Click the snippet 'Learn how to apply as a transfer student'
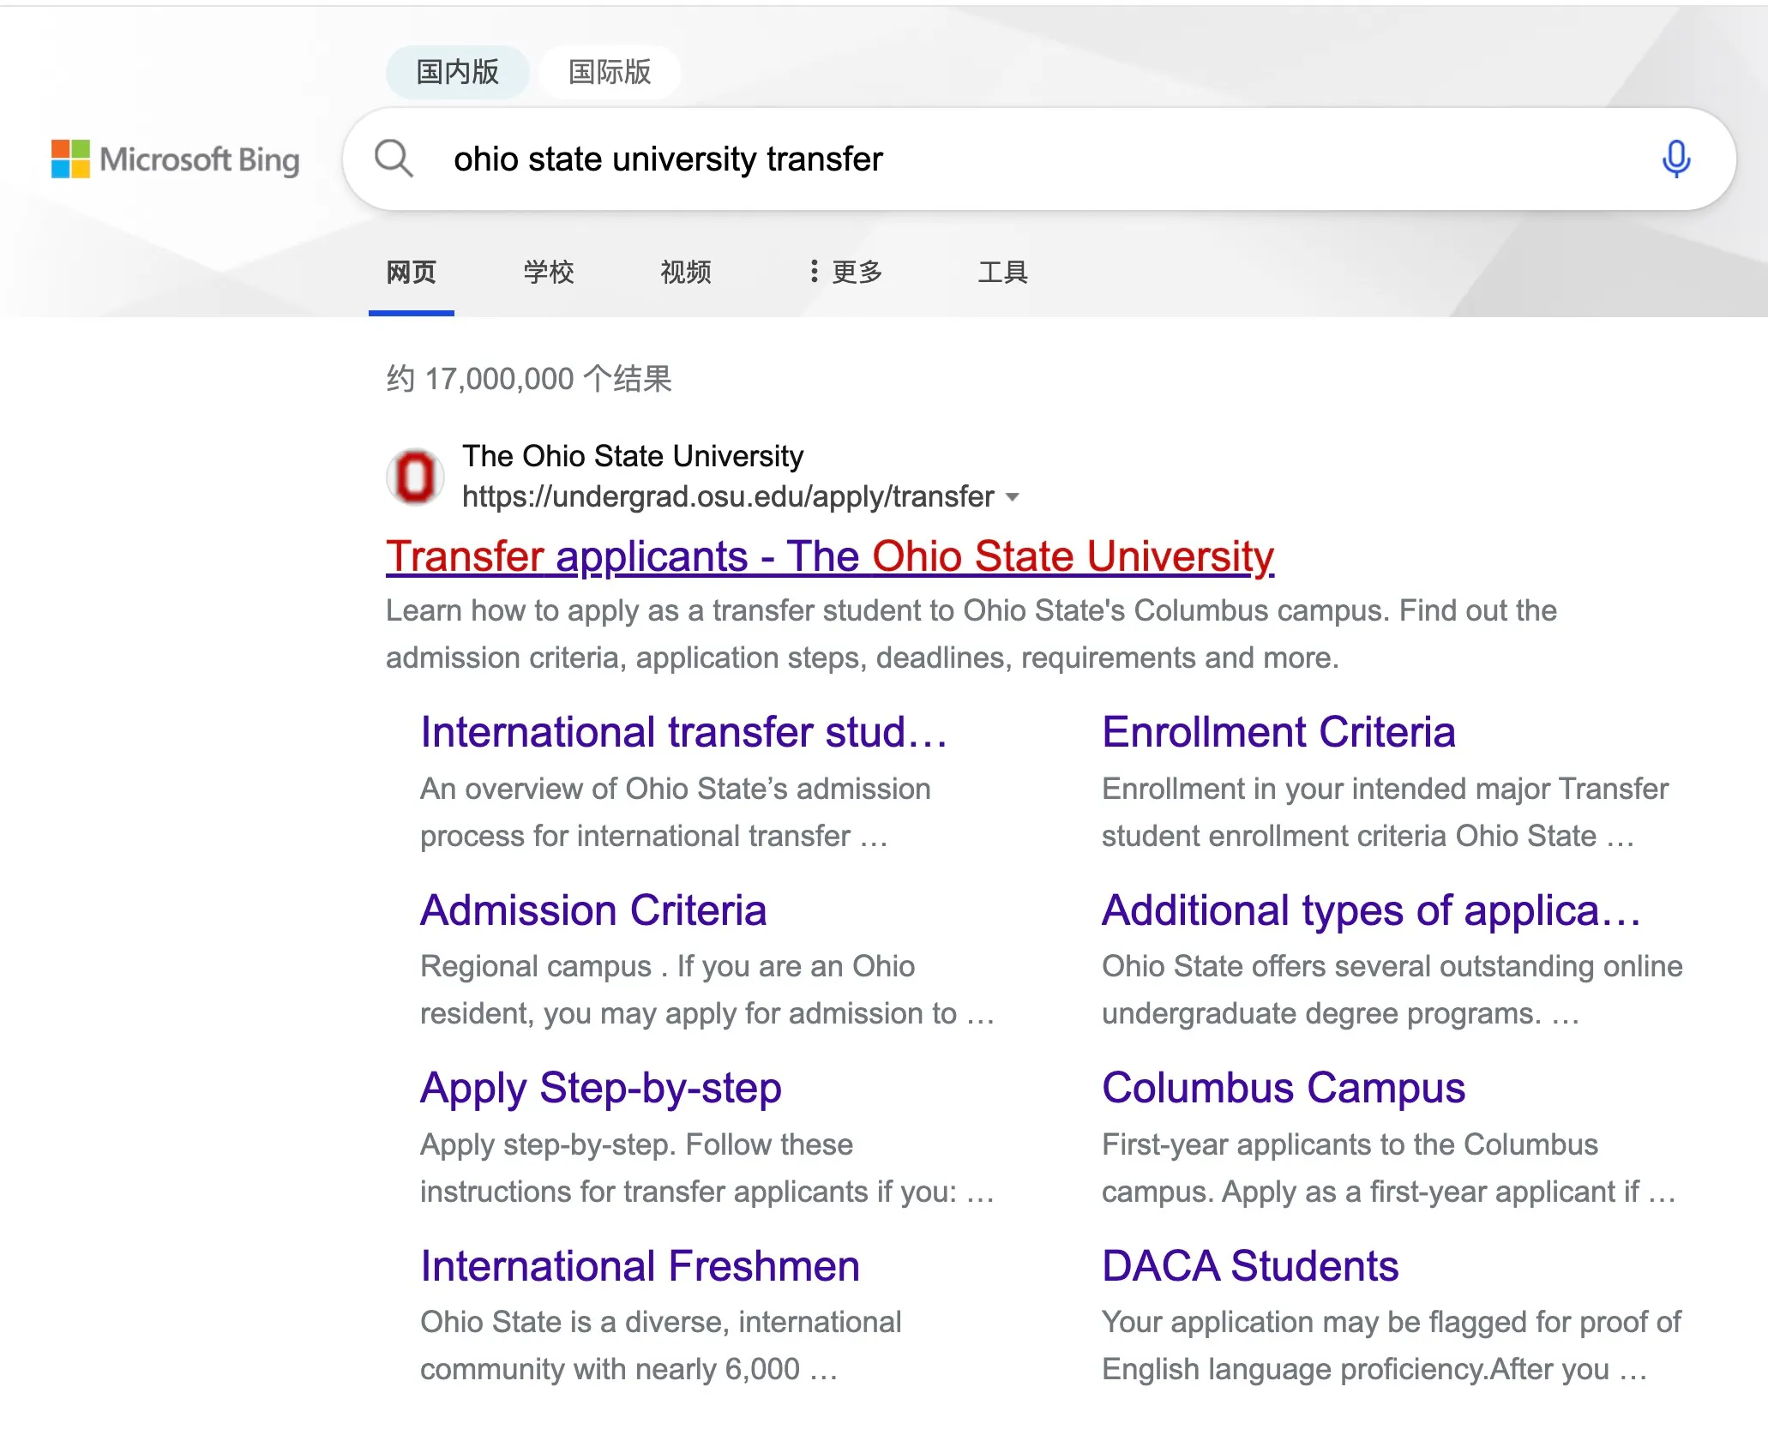Viewport: 1768px width, 1447px height. (x=971, y=634)
